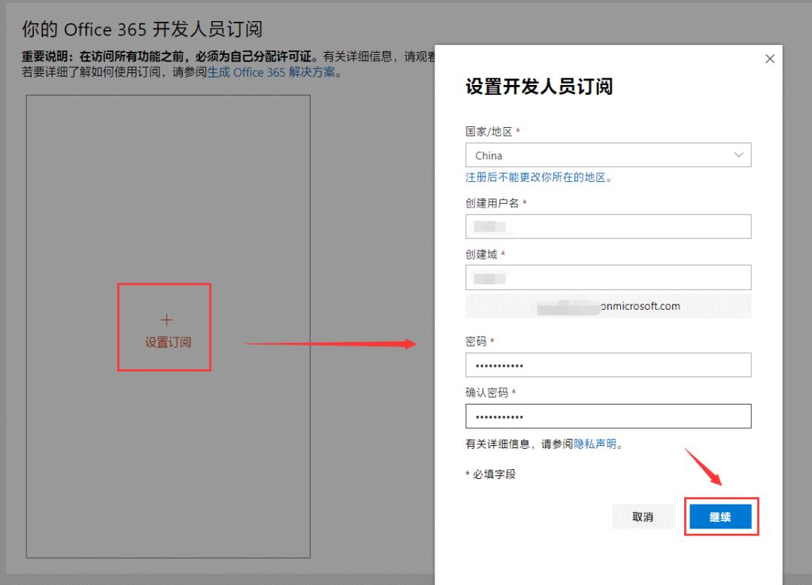Click the plus icon above 设置订阅
This screenshot has height=585, width=812.
(x=165, y=319)
